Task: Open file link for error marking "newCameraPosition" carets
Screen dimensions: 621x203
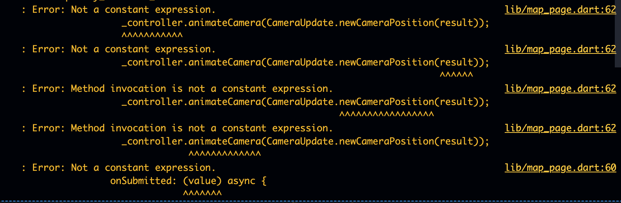Action: tap(560, 89)
